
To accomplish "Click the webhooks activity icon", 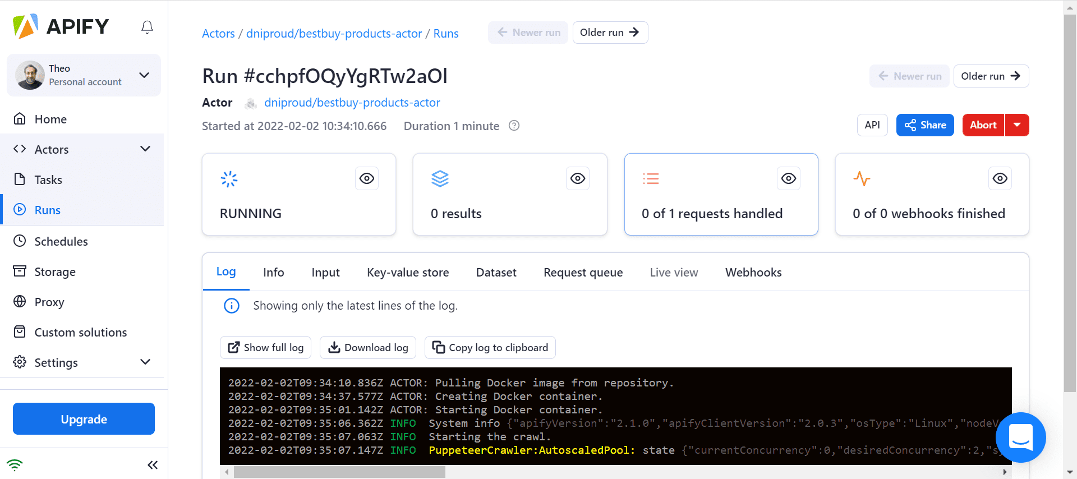I will 862,179.
